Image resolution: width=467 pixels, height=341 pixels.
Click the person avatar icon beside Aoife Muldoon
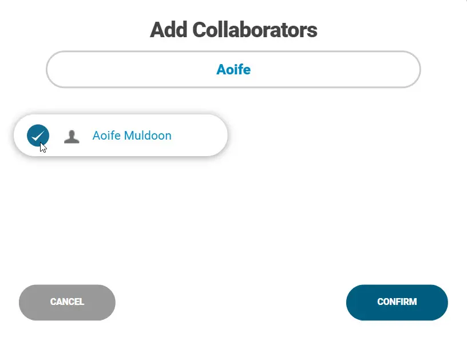click(72, 136)
